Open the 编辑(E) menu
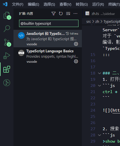 (33, 4)
